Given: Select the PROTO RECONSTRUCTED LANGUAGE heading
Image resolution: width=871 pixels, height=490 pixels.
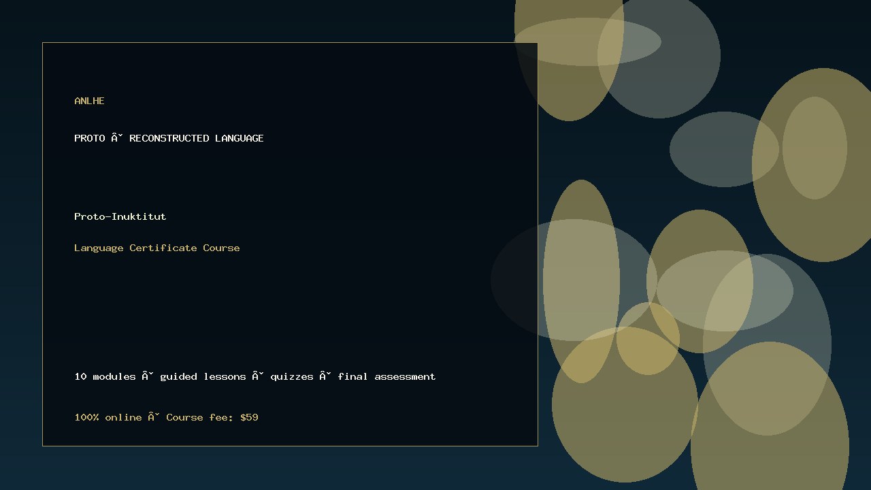Looking at the screenshot, I should point(169,138).
